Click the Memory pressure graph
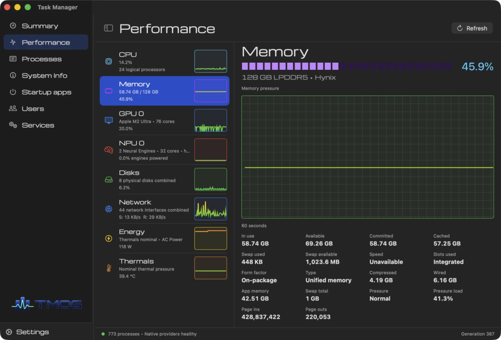Screen dimensions: 501x340 [x=367, y=157]
